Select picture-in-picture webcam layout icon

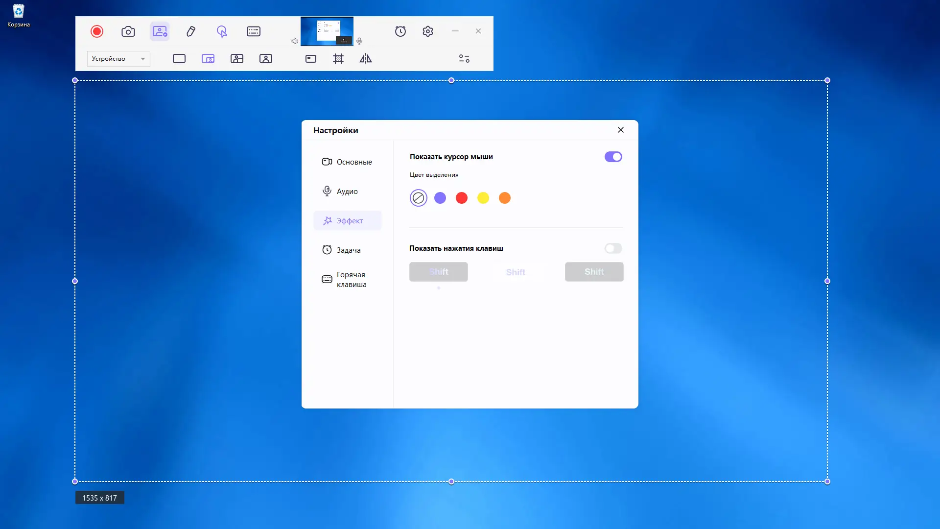pos(208,59)
